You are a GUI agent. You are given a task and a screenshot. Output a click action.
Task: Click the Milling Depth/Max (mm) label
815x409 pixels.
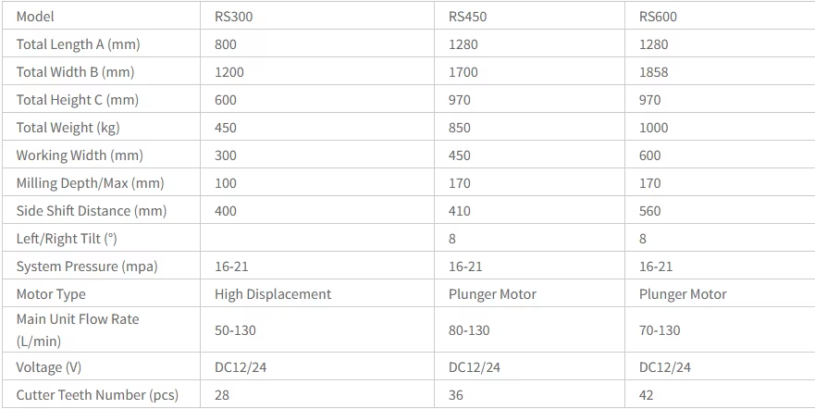tap(90, 183)
